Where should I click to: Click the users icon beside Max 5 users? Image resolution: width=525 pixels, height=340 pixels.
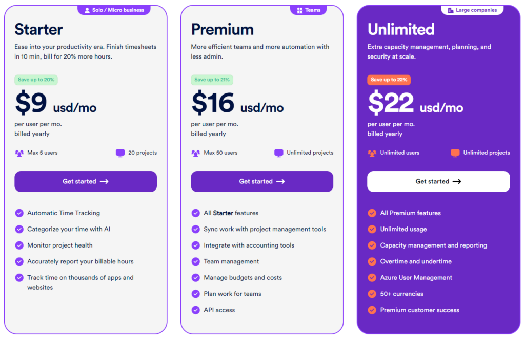tap(19, 153)
